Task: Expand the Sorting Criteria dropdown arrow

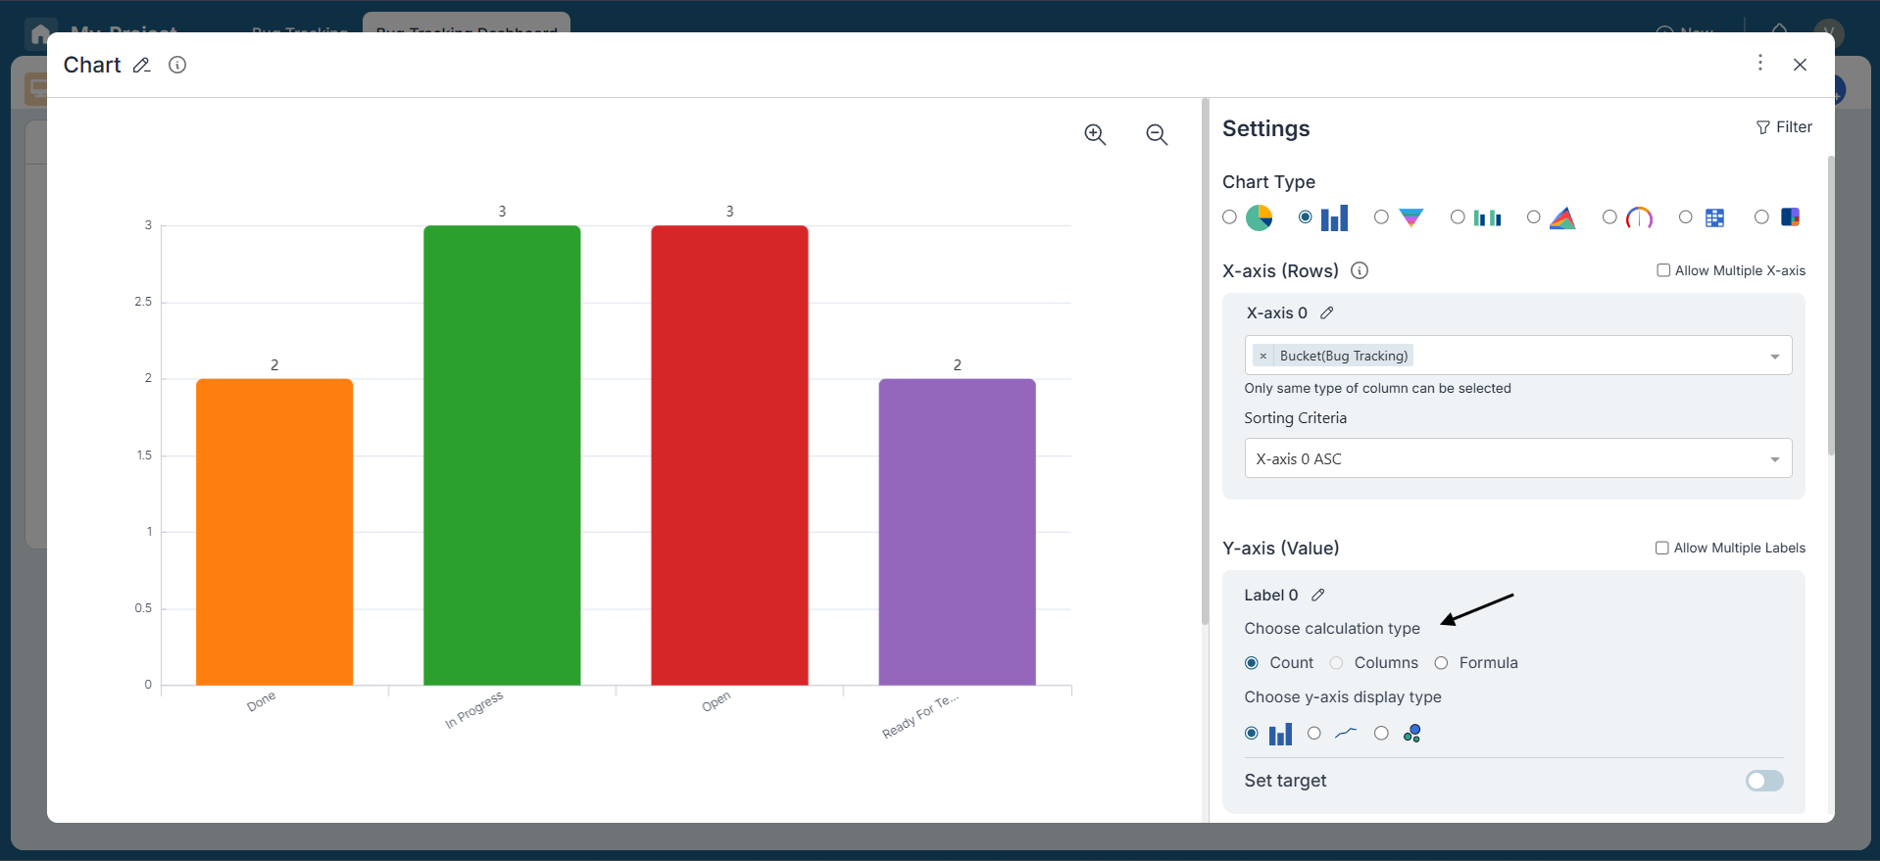Action: (1774, 459)
